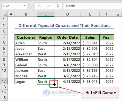Click the order date 3/17/2022
This screenshot has width=122, height=101.
[67, 59]
